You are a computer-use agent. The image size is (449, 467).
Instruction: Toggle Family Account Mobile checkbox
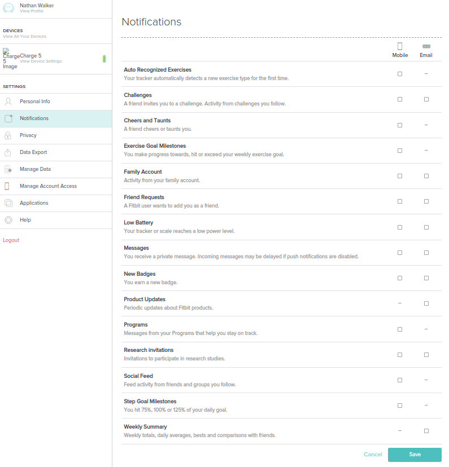point(400,176)
